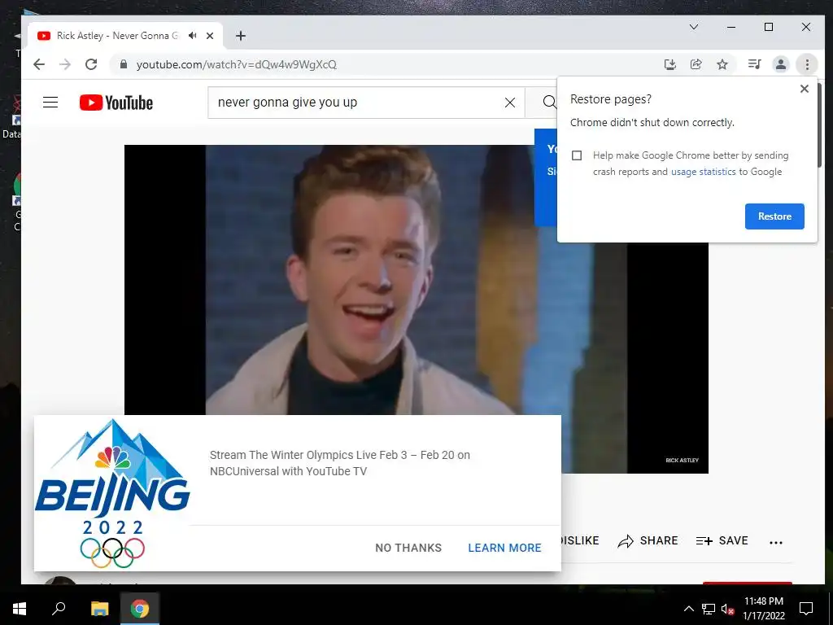Go to the YouTube home logo
Screen dimensions: 833x625
(x=116, y=103)
